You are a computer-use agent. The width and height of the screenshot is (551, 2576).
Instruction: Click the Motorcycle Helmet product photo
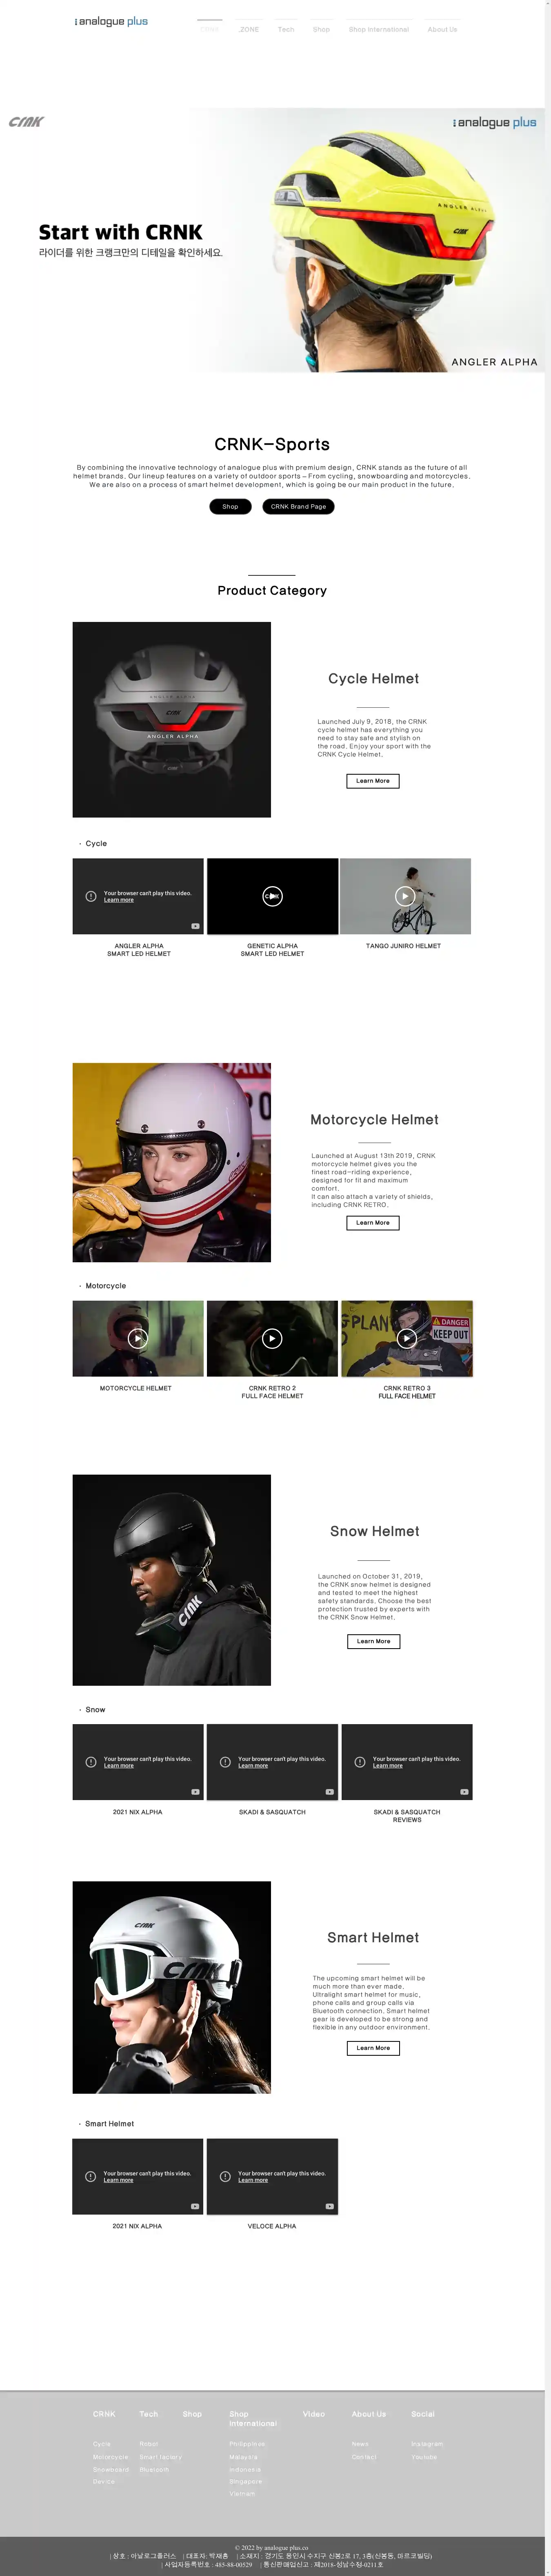click(172, 1162)
